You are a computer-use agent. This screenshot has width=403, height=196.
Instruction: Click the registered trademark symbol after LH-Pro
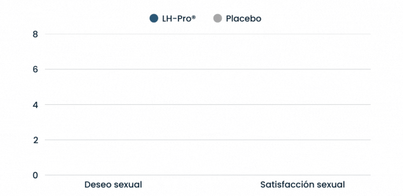pyautogui.click(x=194, y=17)
